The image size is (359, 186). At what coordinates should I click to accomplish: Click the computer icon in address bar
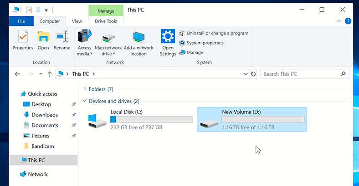pyautogui.click(x=61, y=73)
